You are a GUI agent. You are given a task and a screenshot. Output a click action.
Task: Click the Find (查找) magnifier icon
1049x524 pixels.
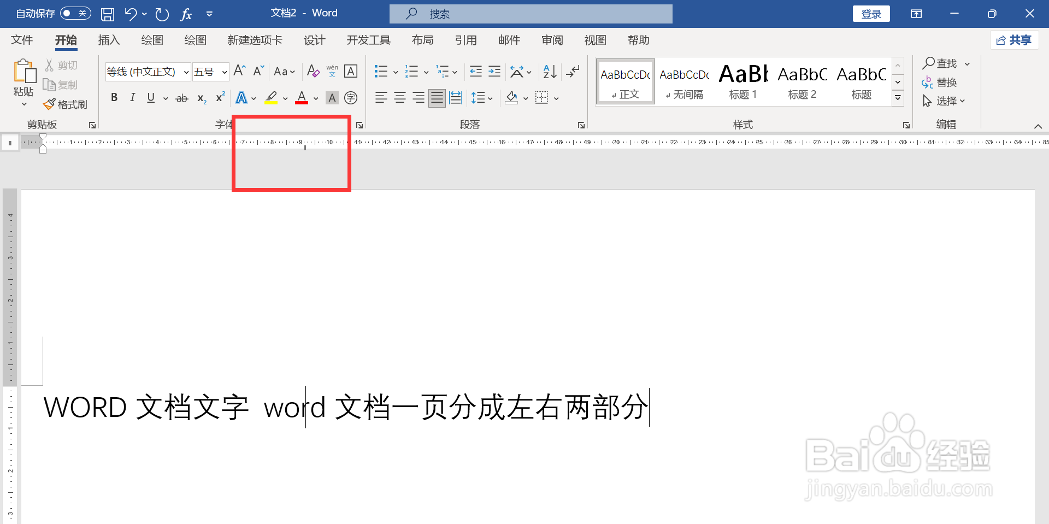click(928, 63)
